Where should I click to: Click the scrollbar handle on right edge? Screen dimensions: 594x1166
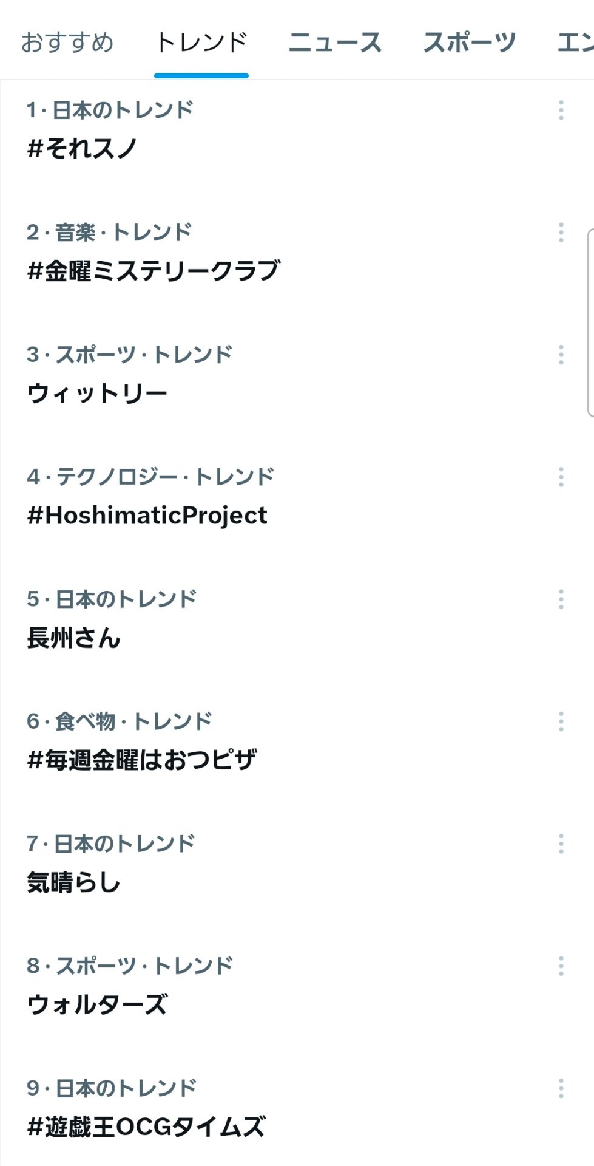coord(590,322)
